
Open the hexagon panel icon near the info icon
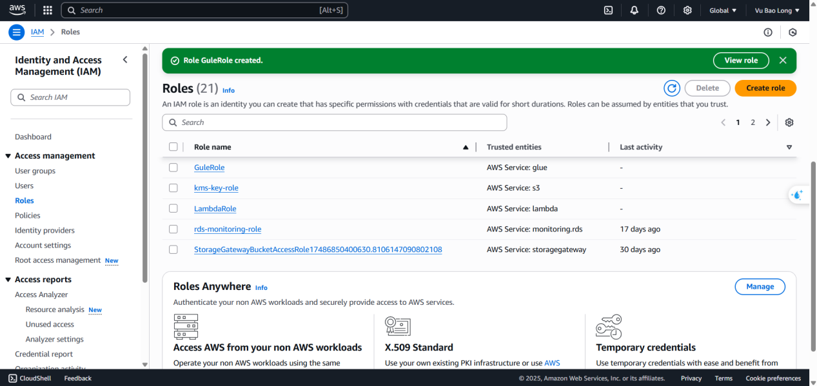(x=793, y=32)
